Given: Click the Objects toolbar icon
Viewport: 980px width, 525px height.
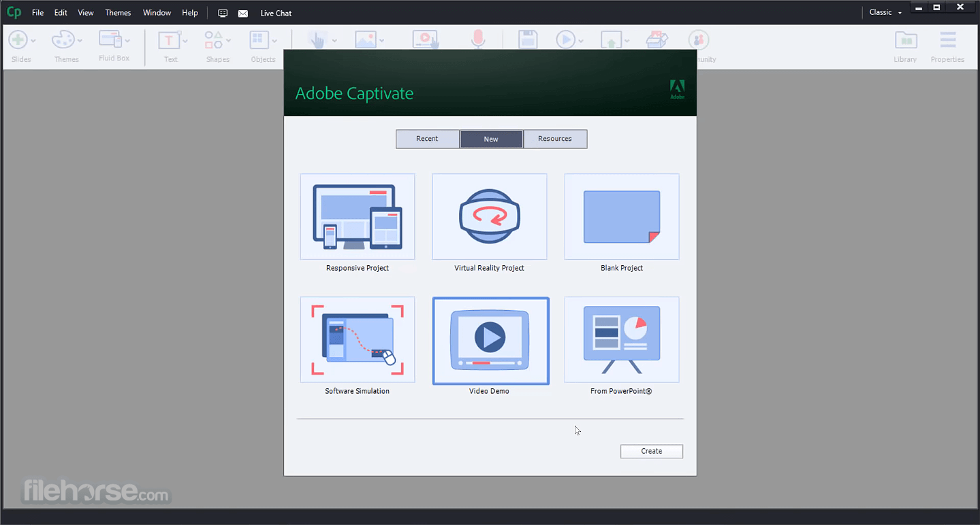Looking at the screenshot, I should point(259,40).
